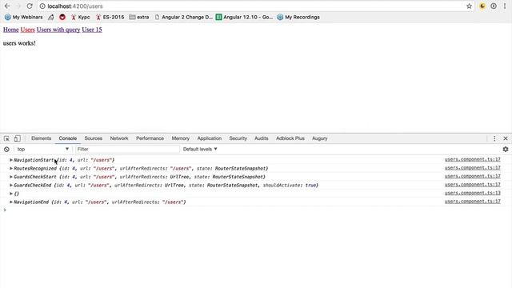Switch to the Security tab
This screenshot has width=512, height=288.
pos(238,138)
